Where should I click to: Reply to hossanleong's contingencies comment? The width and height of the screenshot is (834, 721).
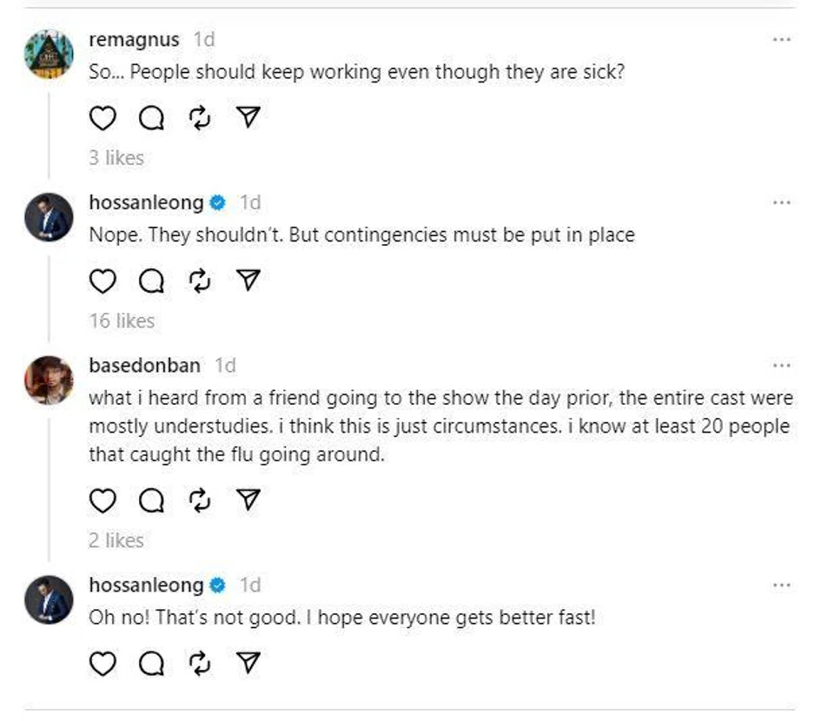coord(151,281)
